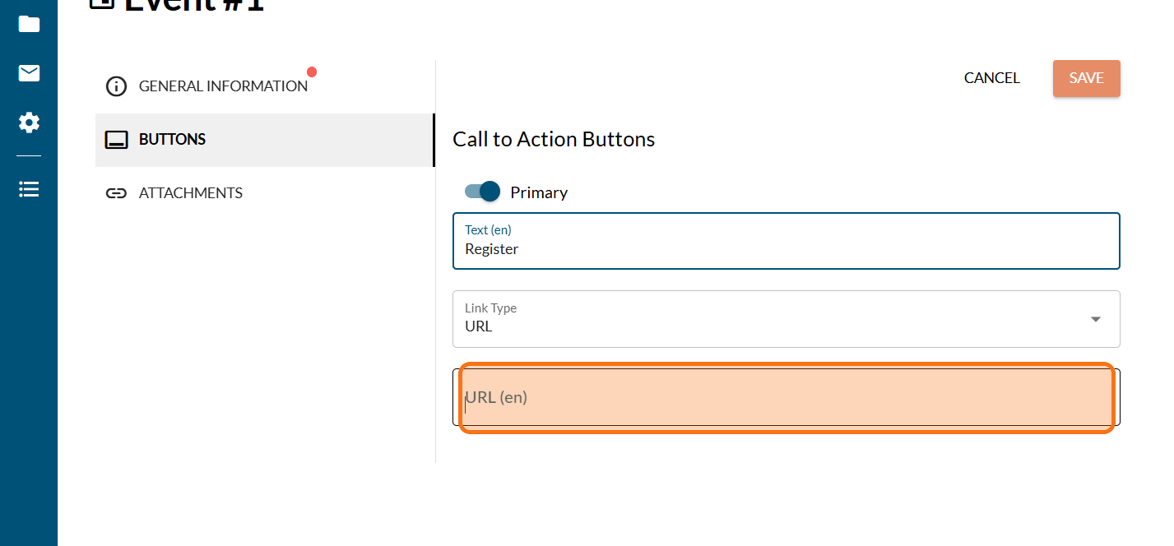
Task: Click the icon left of the Event #1 title
Action: point(101,2)
